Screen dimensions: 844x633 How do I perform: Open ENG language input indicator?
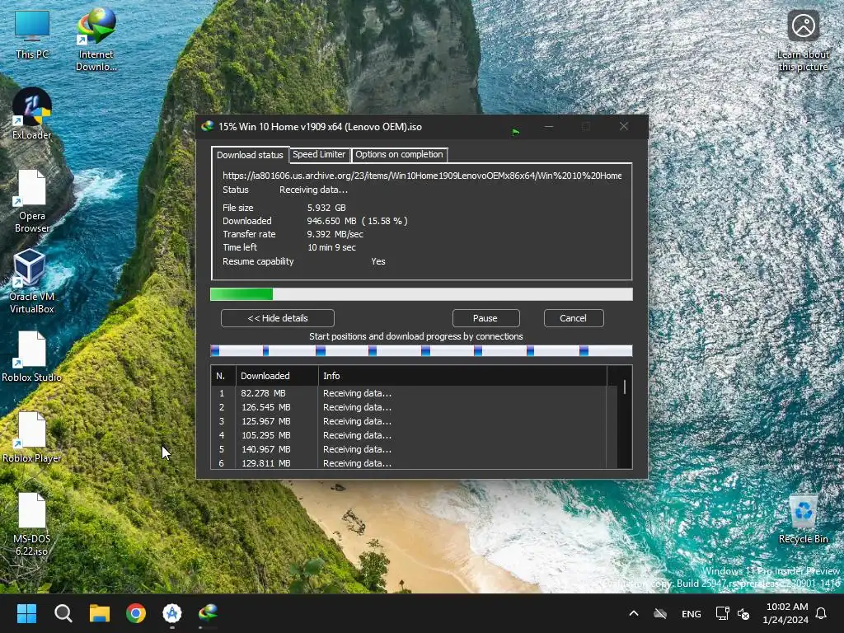click(692, 613)
